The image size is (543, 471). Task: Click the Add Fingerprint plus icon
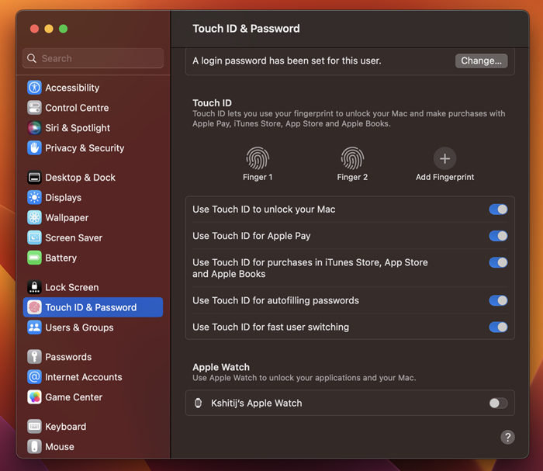tap(444, 158)
